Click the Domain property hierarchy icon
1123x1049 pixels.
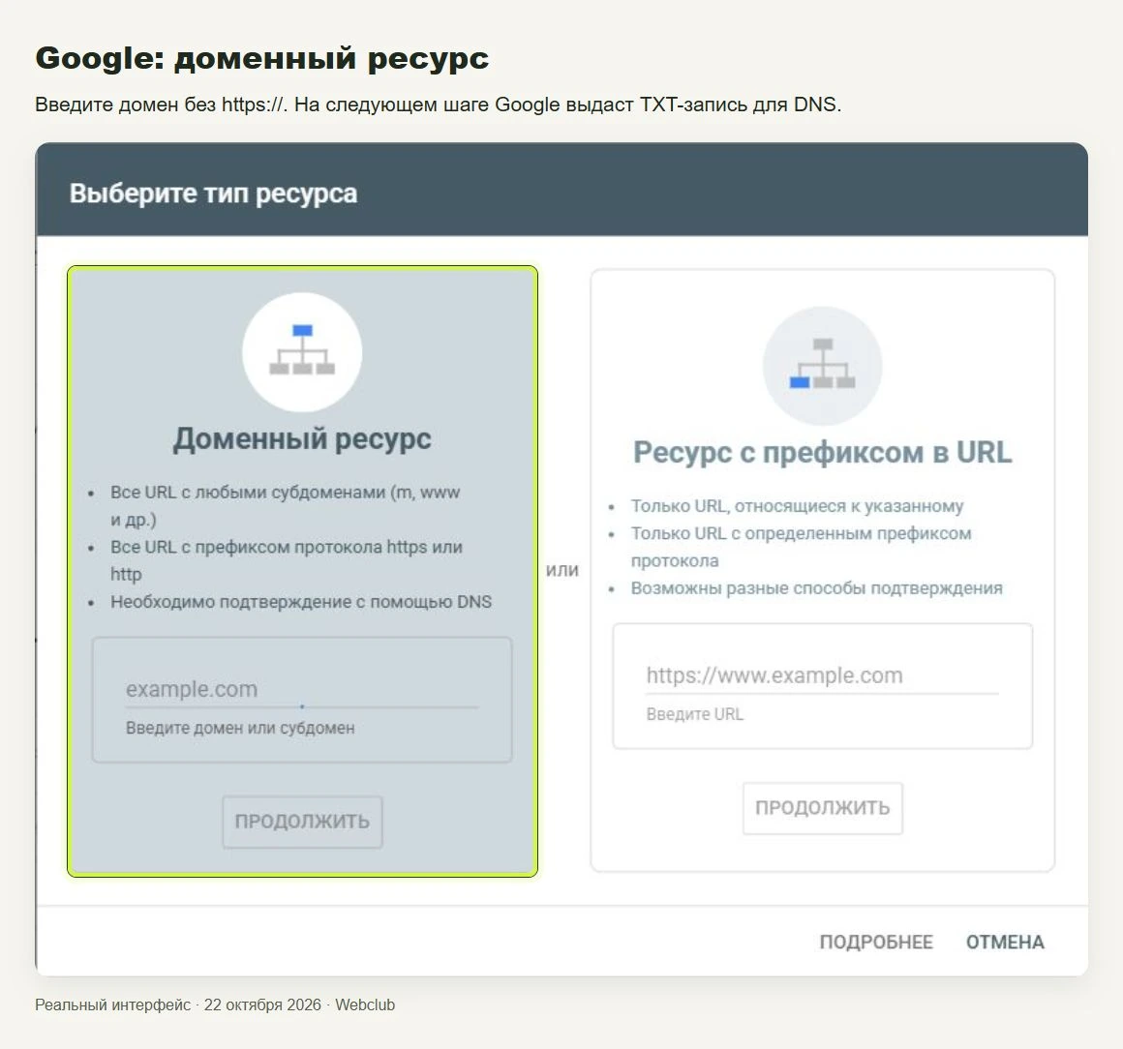coord(302,351)
